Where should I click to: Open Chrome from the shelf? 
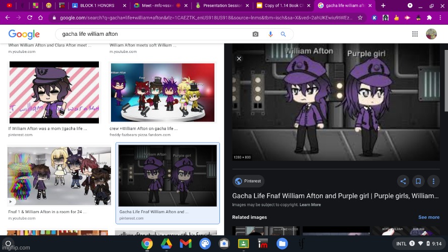pos(147,244)
